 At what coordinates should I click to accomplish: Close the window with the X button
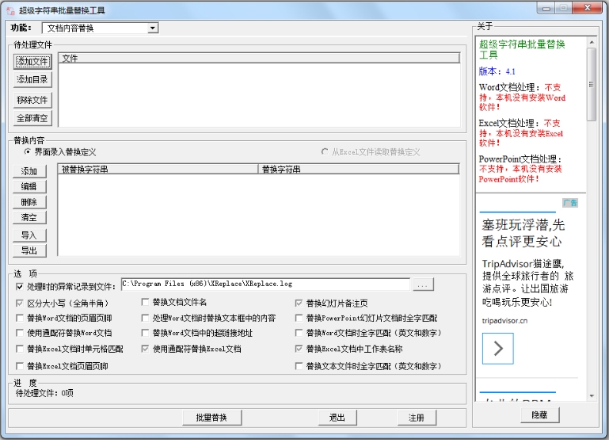click(588, 8)
